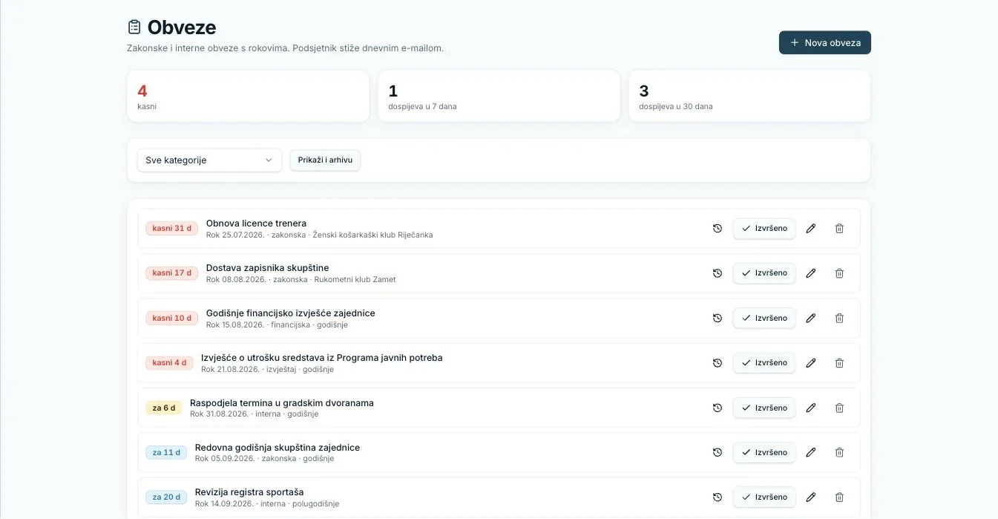Edit Dostava zapisnika skupštine entry
The width and height of the screenshot is (998, 519).
[811, 273]
